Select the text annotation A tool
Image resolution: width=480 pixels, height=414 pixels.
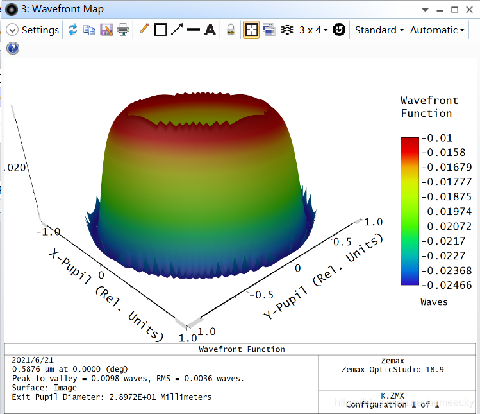click(x=210, y=30)
